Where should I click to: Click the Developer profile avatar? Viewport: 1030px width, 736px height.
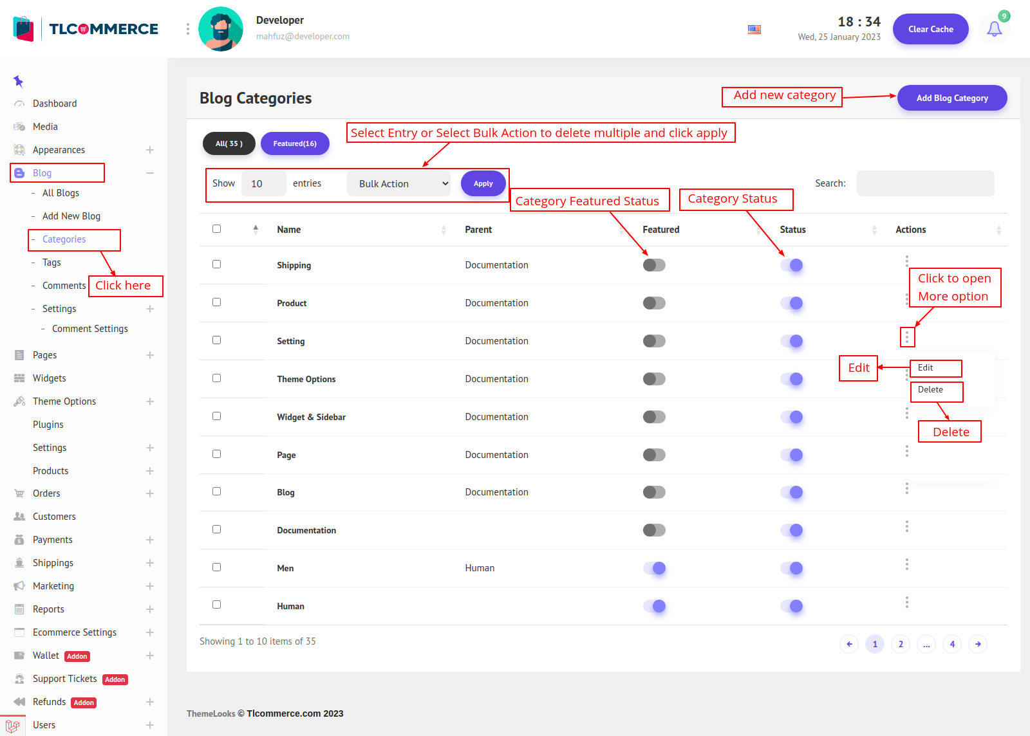tap(221, 29)
